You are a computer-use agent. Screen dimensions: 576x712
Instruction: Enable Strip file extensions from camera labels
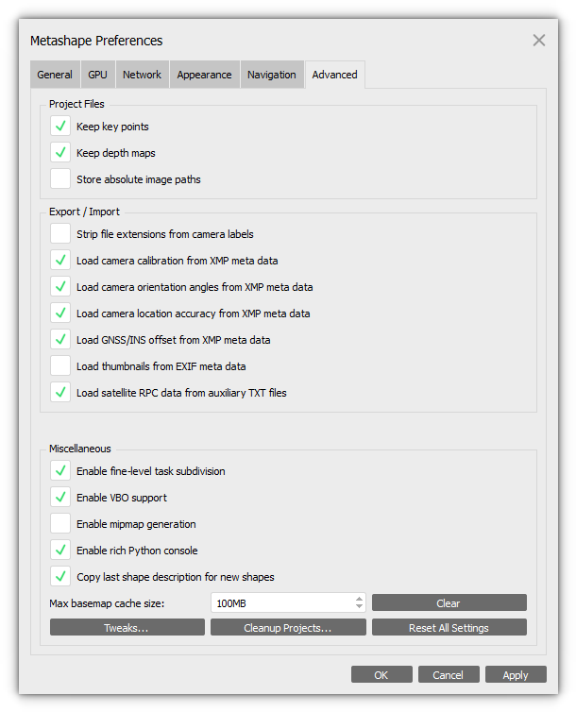coord(60,234)
